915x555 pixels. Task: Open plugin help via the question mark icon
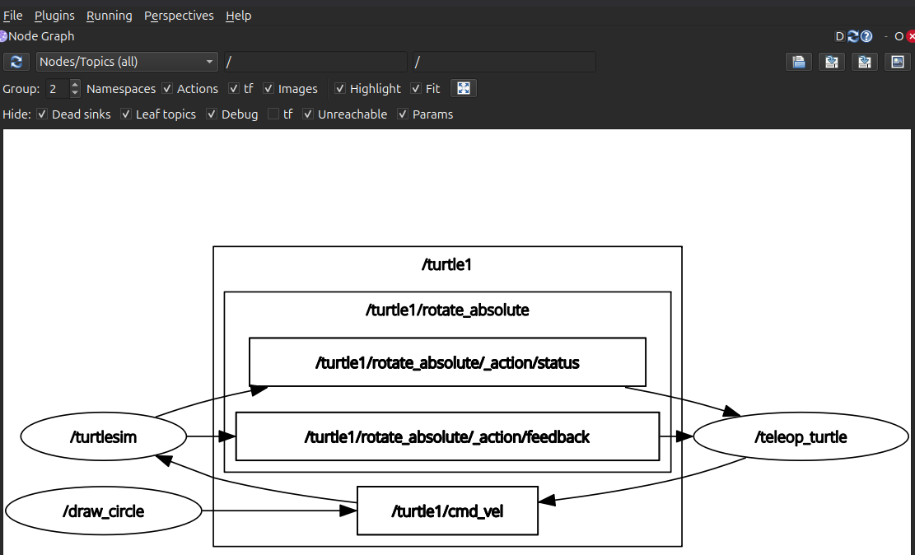click(x=866, y=36)
